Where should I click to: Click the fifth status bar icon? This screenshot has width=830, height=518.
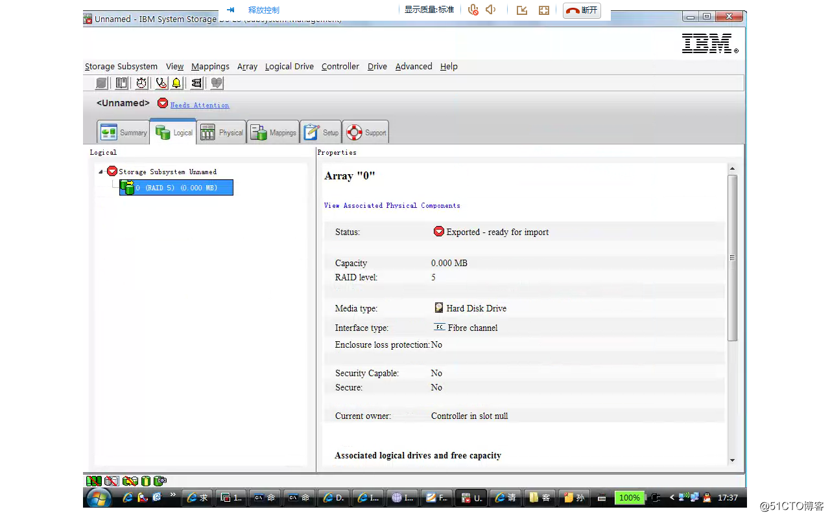160,481
